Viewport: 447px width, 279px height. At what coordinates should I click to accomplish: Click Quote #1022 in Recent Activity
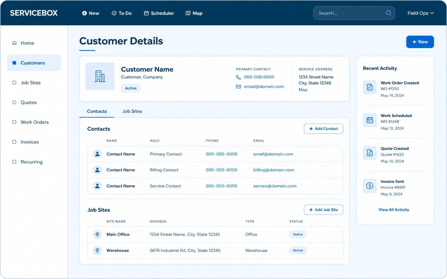pyautogui.click(x=392, y=154)
